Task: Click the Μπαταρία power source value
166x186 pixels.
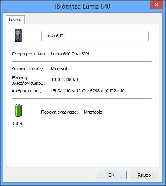Action: click(x=93, y=112)
